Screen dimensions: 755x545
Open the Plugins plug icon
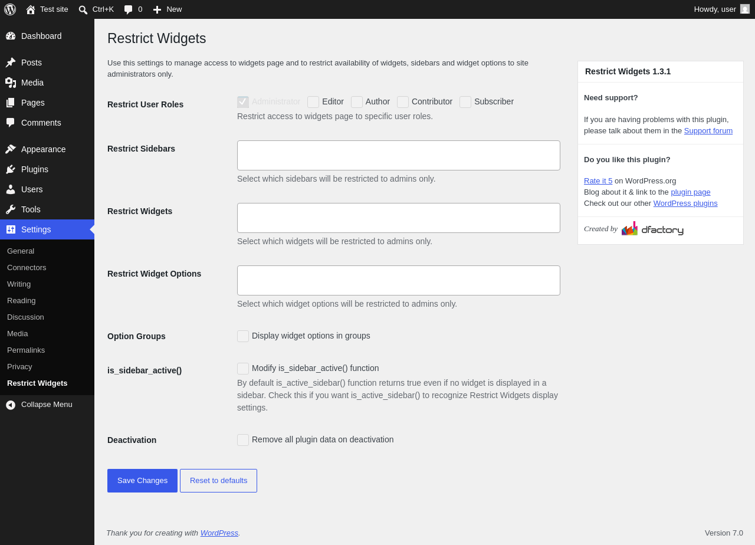coord(11,169)
